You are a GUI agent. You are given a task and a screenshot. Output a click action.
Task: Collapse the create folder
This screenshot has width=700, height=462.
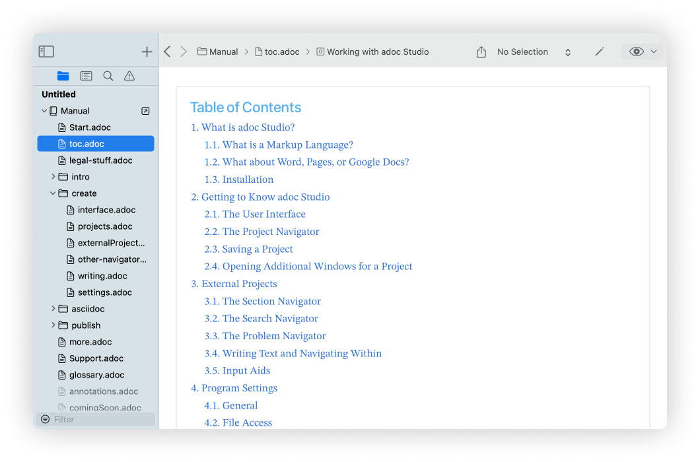53,193
